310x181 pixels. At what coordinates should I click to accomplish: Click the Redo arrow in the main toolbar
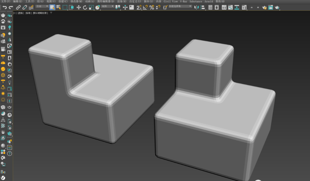pos(11,7)
